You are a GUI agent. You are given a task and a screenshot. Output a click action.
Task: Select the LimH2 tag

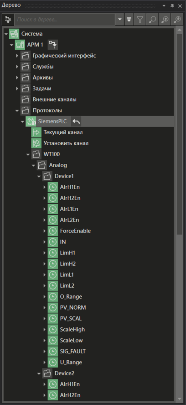click(x=67, y=264)
